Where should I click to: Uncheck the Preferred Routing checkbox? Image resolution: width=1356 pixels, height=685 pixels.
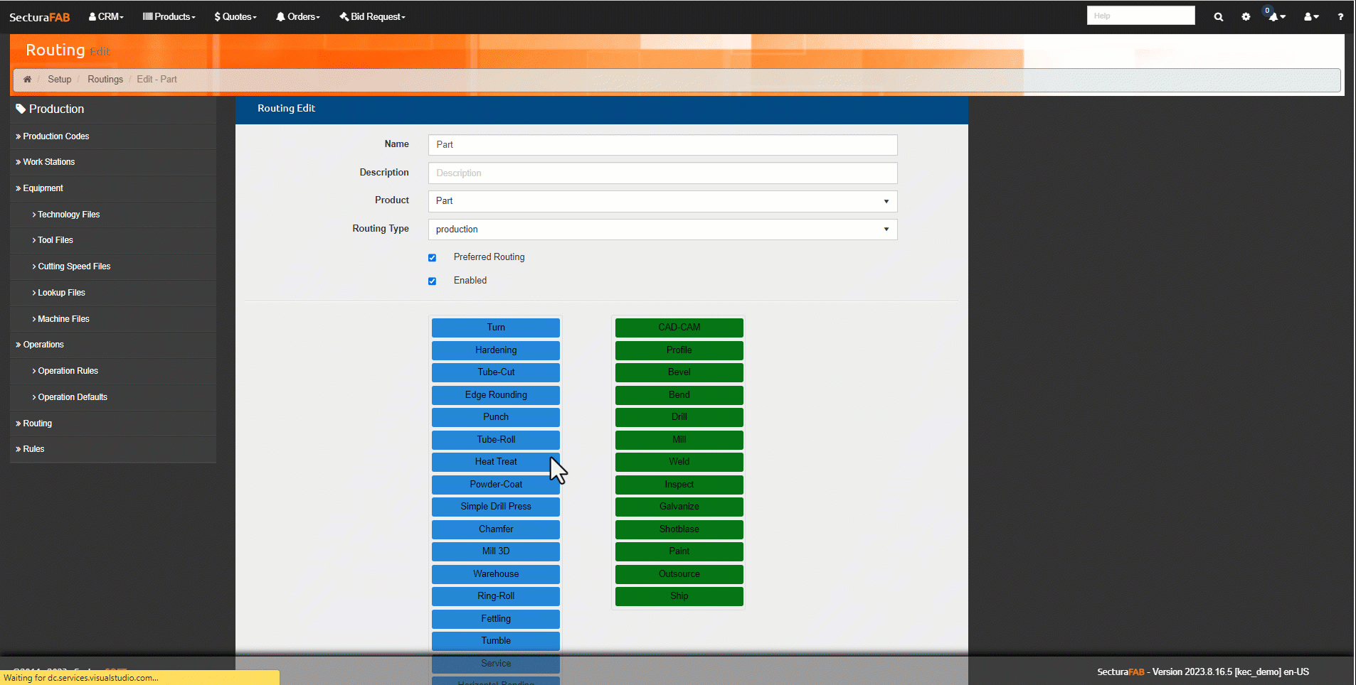pos(432,258)
